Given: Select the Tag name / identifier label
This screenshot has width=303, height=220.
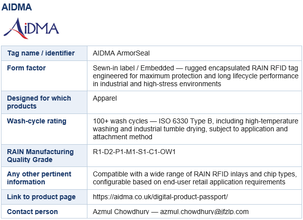Looking at the screenshot, I should click(41, 53).
